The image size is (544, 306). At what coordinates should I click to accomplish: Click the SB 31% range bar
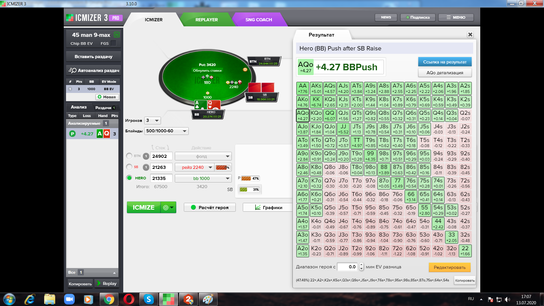(x=249, y=190)
